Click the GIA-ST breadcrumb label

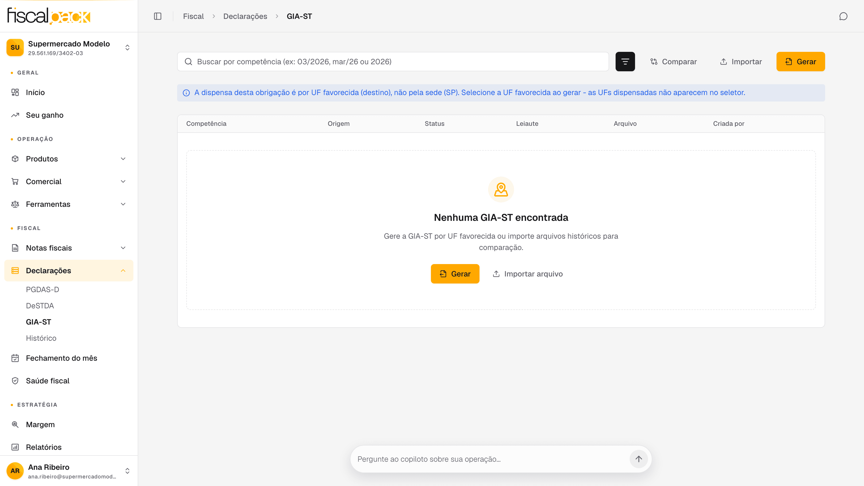point(299,16)
